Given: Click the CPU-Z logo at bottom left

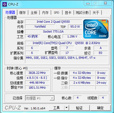Looking at the screenshot, I should pyautogui.click(x=13, y=108).
